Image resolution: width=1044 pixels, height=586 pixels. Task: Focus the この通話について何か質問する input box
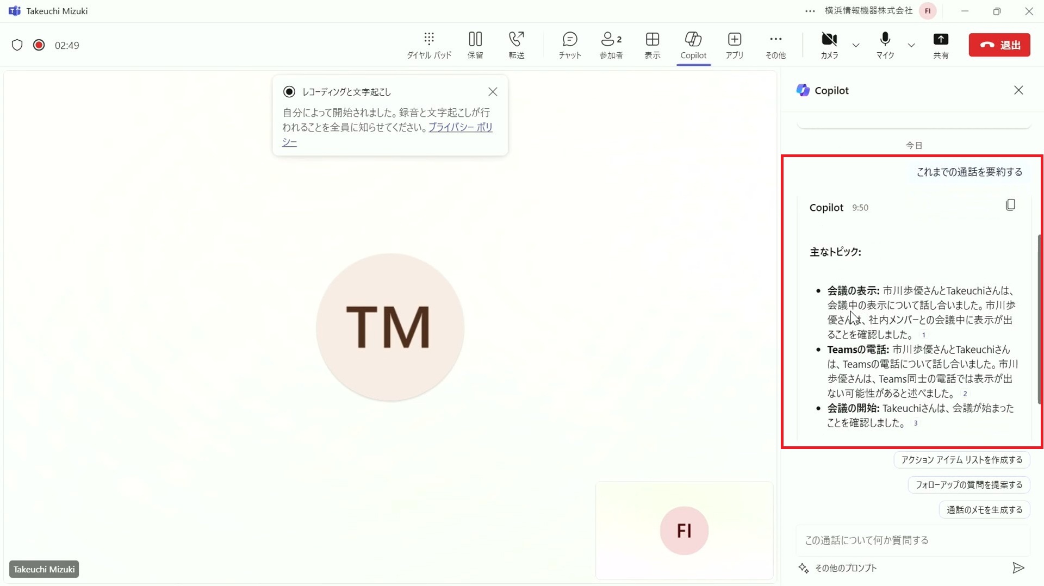pos(913,540)
